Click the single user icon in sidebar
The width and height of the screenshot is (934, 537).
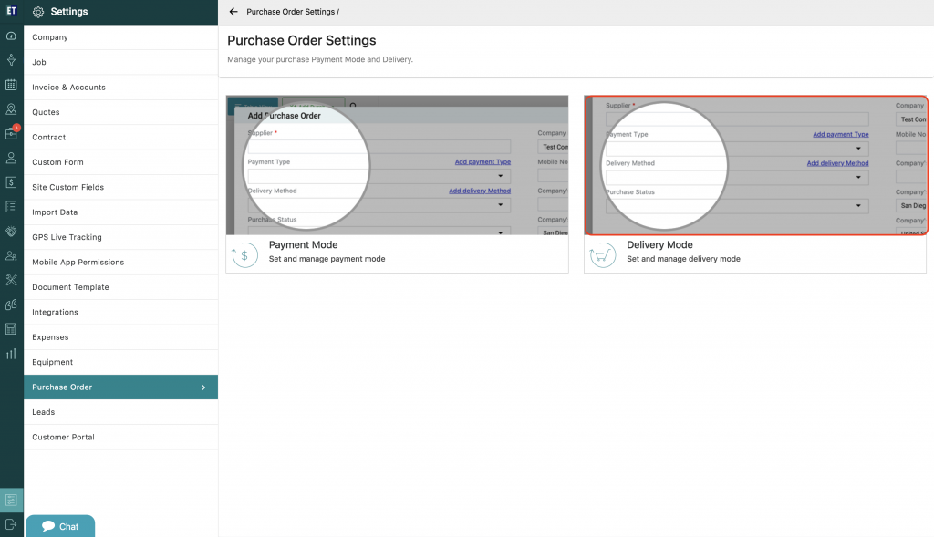[x=11, y=158]
